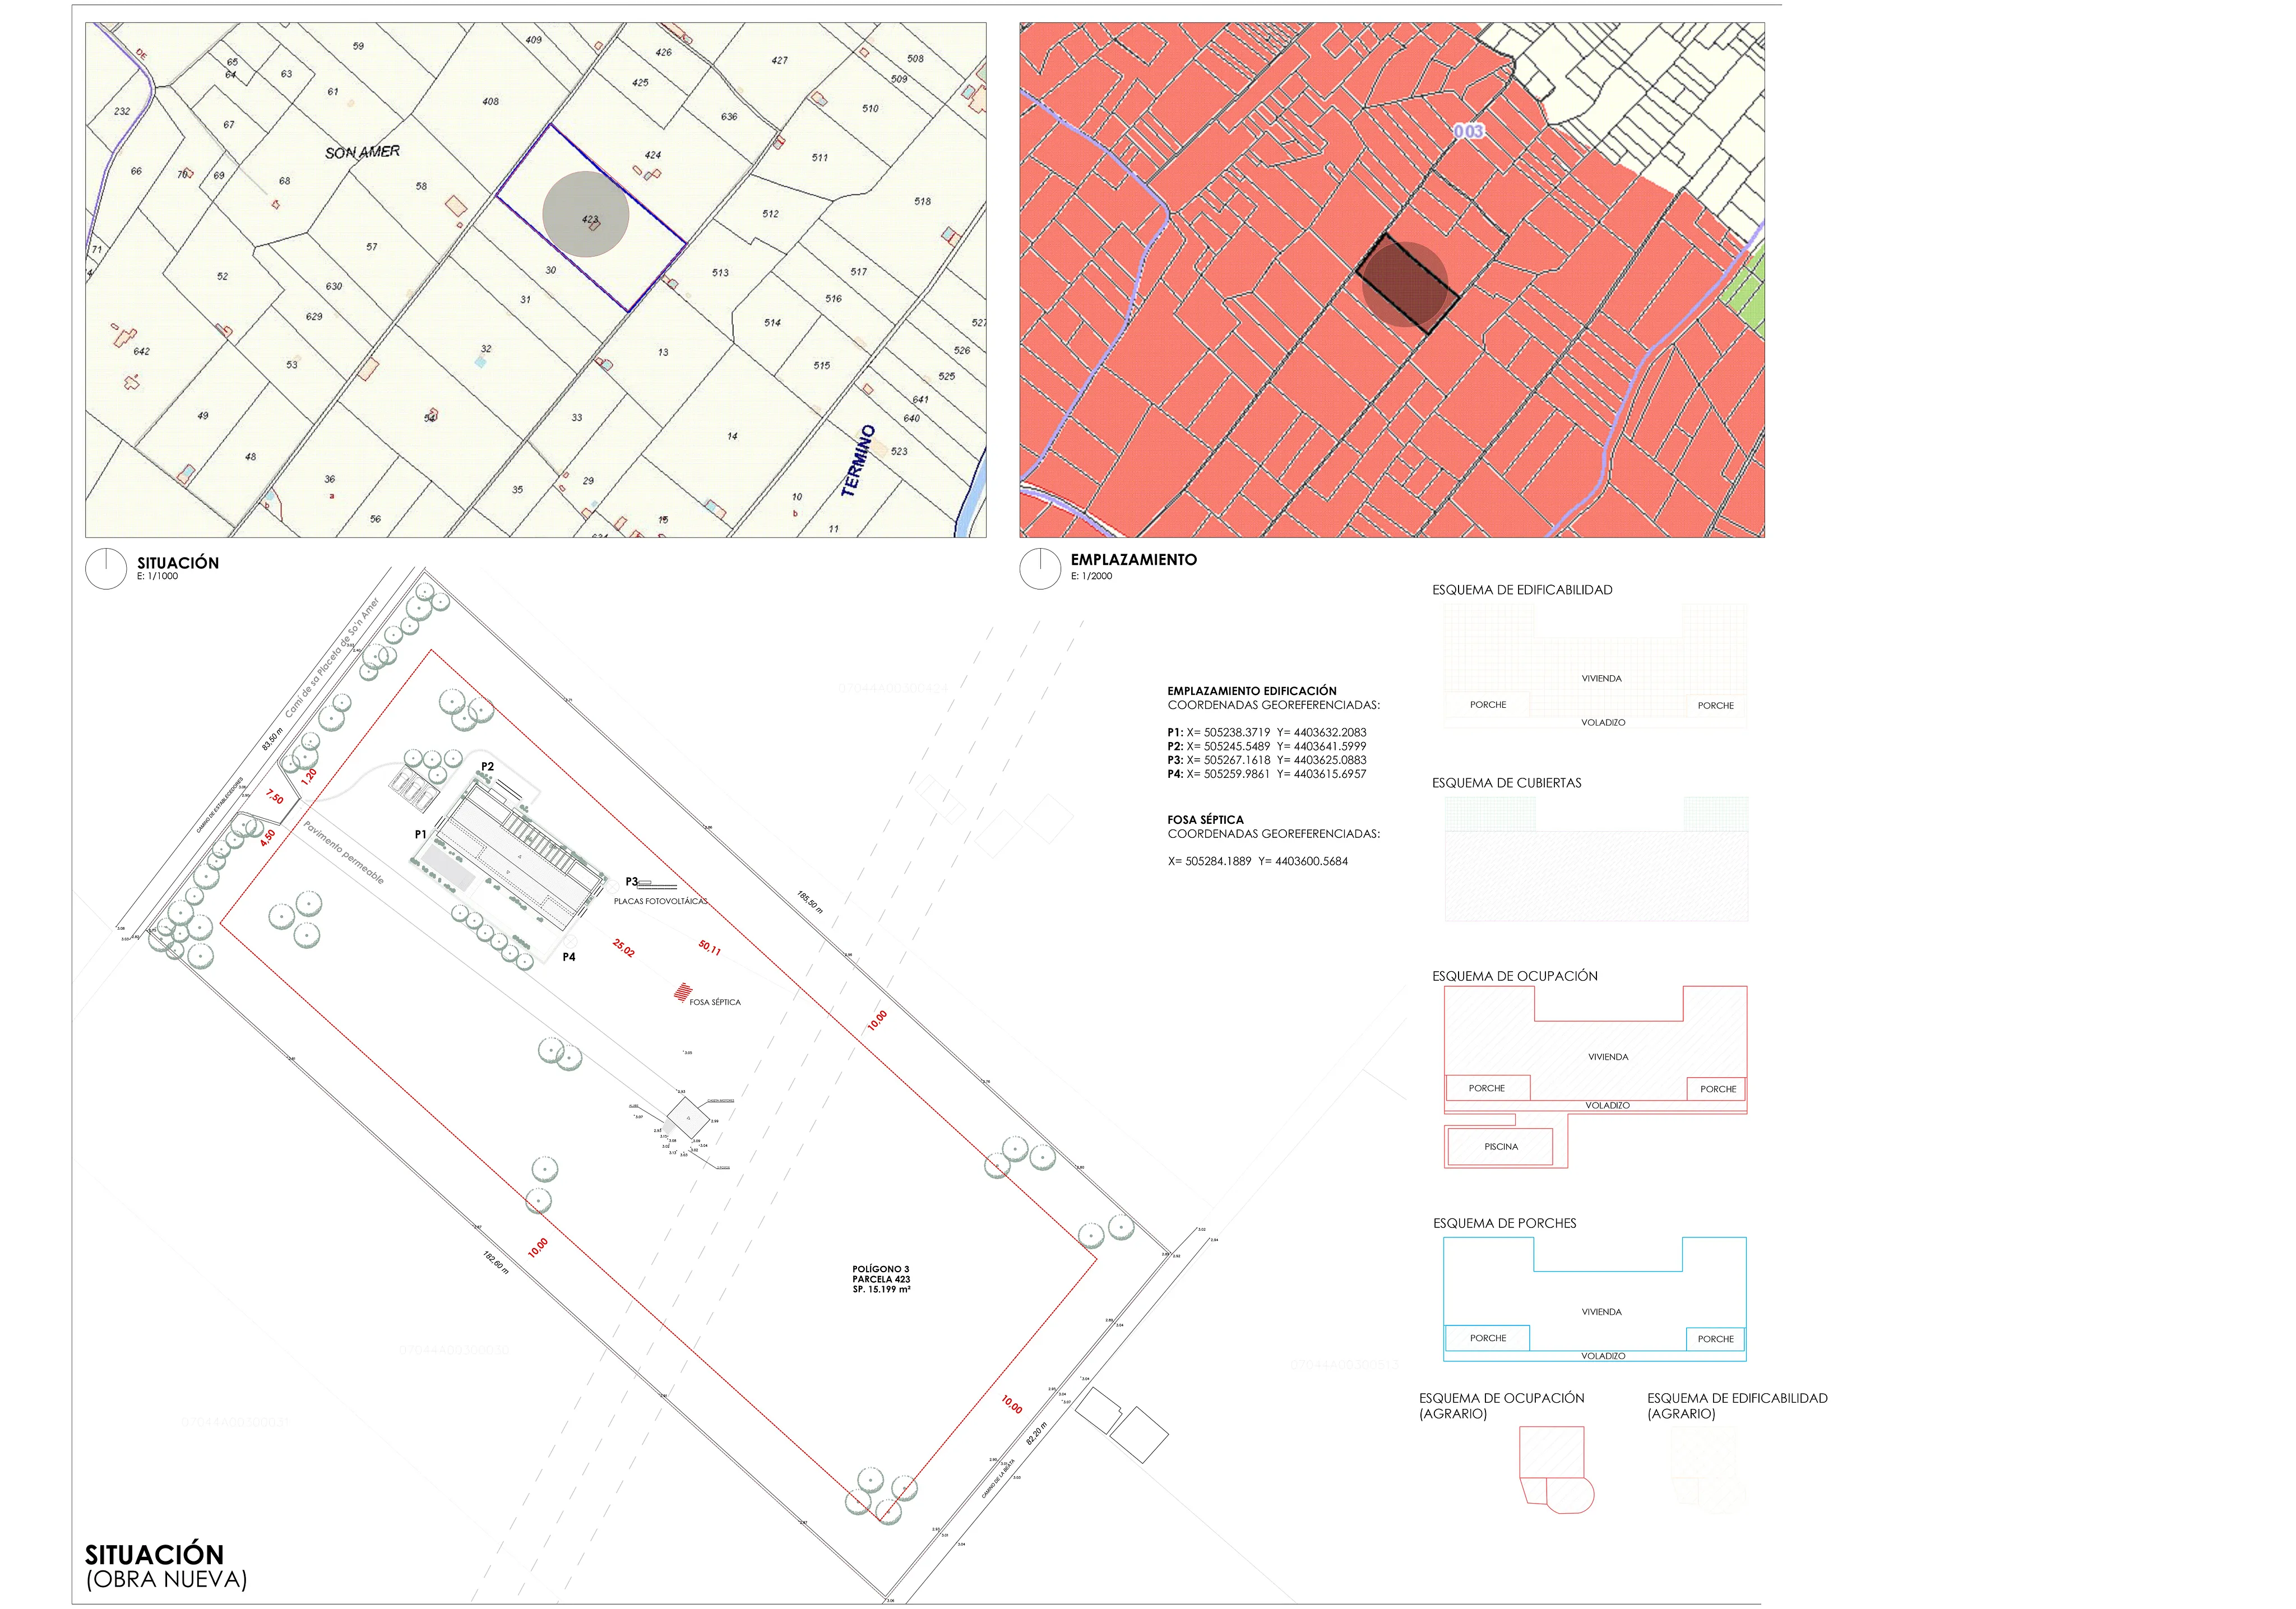Viewport: 2296px width, 1609px height.
Task: Click the P4 corner label on the site plan
Action: click(569, 957)
